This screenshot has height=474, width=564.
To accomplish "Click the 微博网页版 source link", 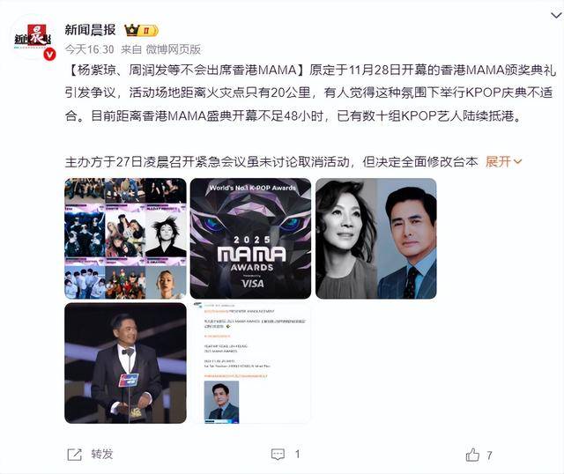I will [173, 49].
